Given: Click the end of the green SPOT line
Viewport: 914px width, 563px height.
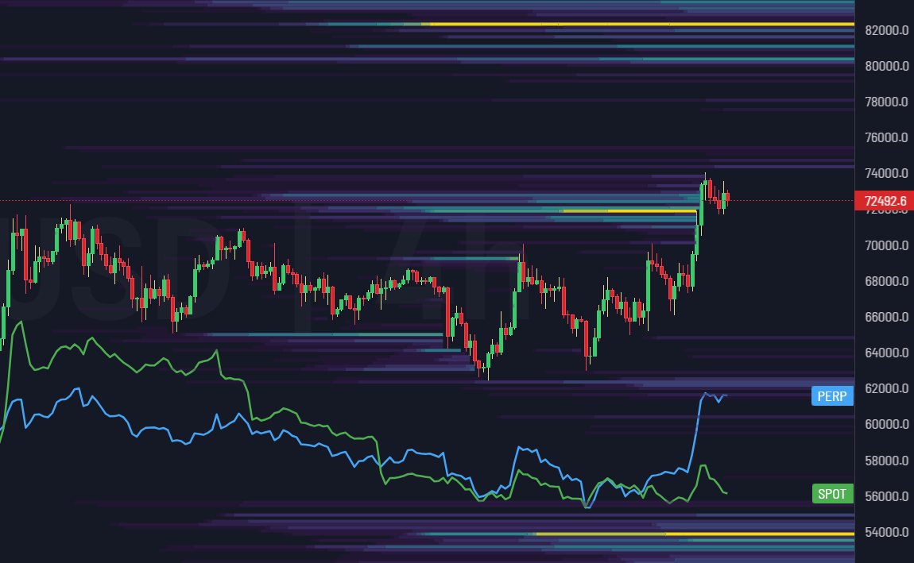Looking at the screenshot, I should tap(726, 493).
